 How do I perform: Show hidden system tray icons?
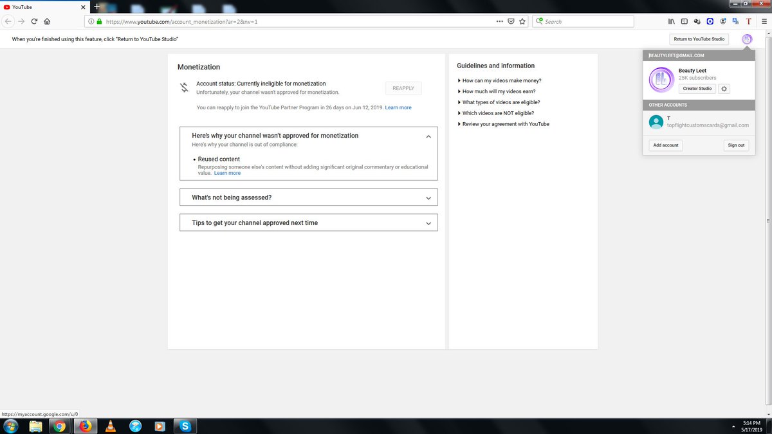tap(733, 426)
